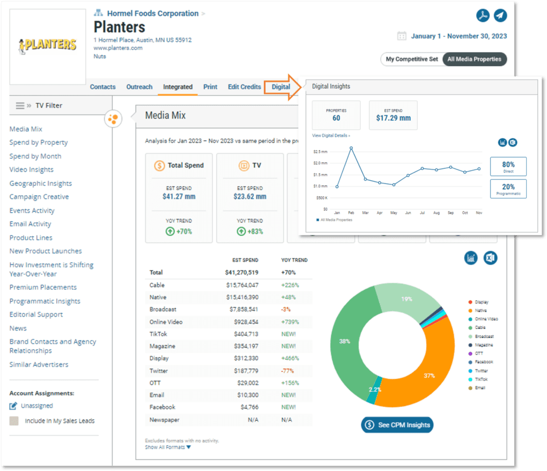Click the Twitter -77% trend value
Screen dimensions: 547x471
click(x=287, y=371)
